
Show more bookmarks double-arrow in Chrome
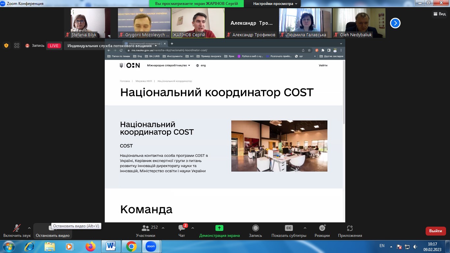point(315,56)
